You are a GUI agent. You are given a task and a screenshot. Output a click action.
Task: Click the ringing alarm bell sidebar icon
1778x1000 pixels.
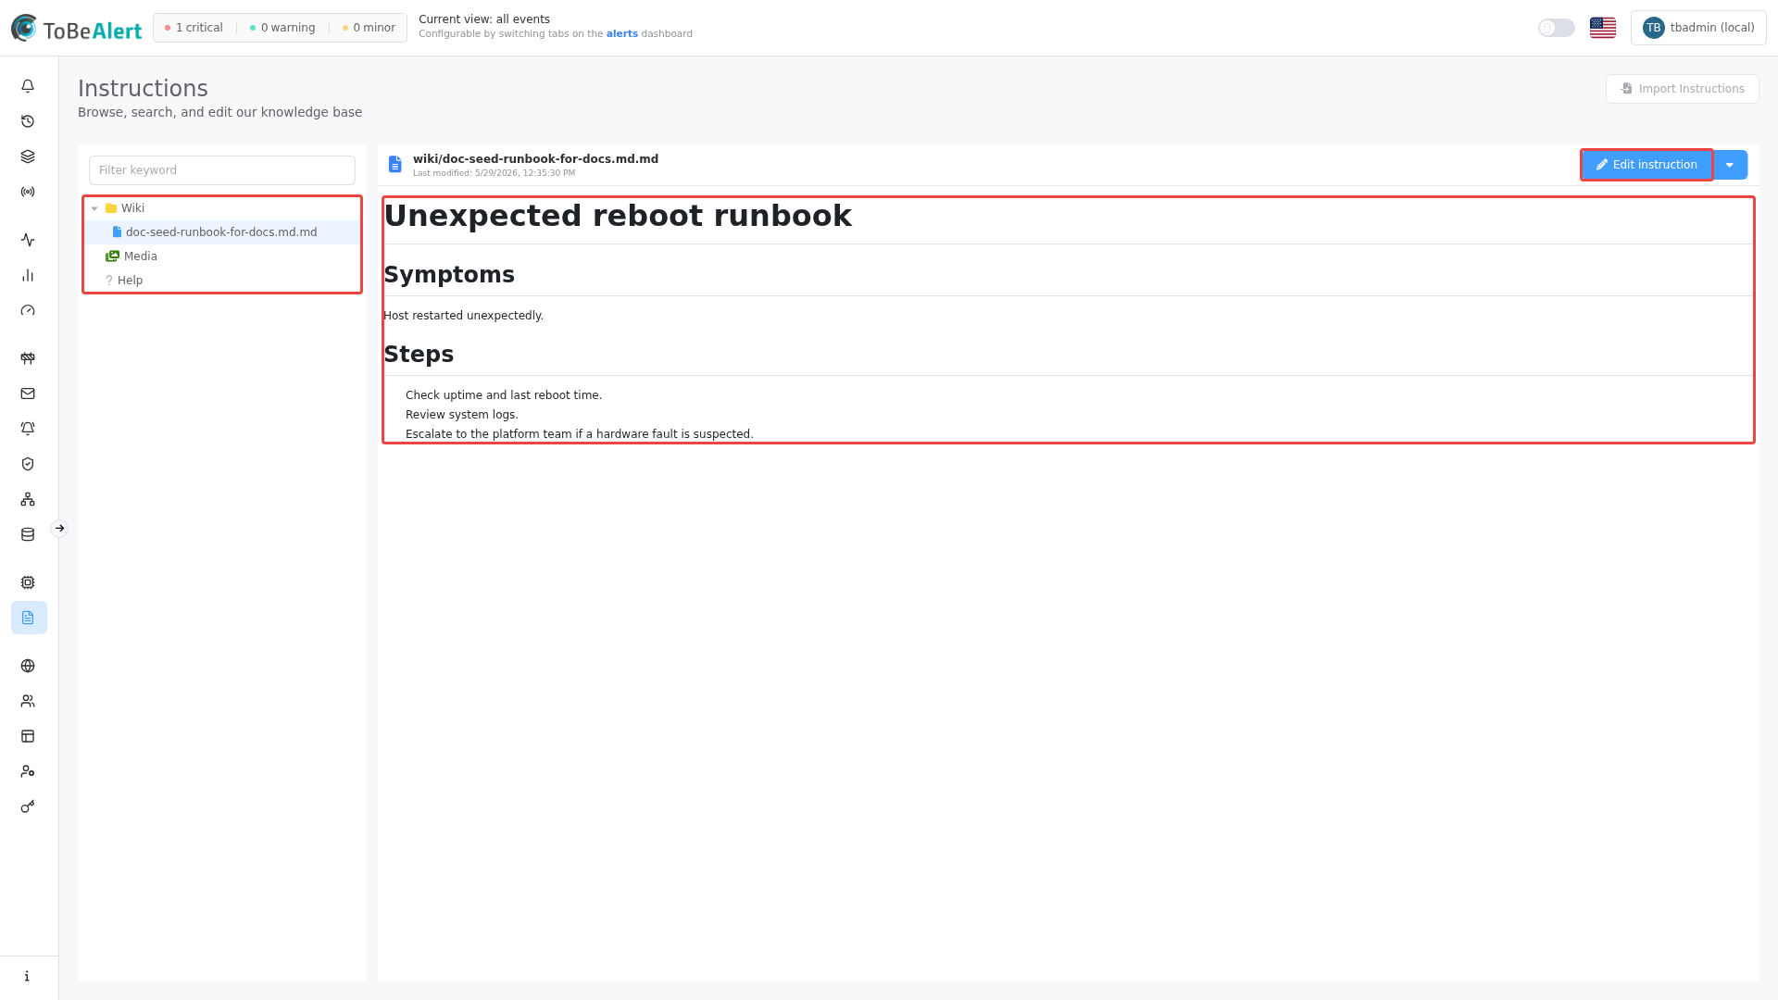point(28,429)
